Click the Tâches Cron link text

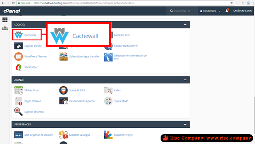(x=31, y=90)
